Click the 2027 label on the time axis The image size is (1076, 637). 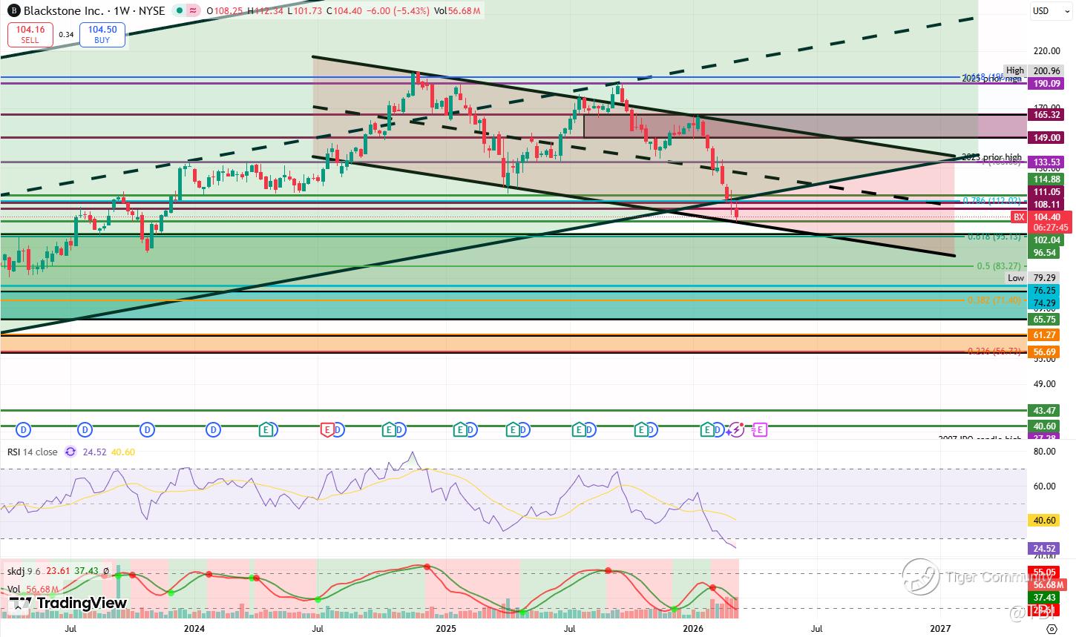[940, 629]
